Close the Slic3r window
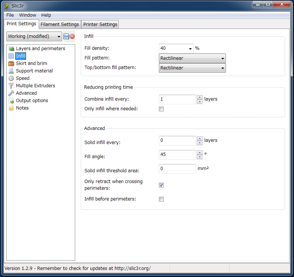This screenshot has height=277, width=294. pos(282,4)
